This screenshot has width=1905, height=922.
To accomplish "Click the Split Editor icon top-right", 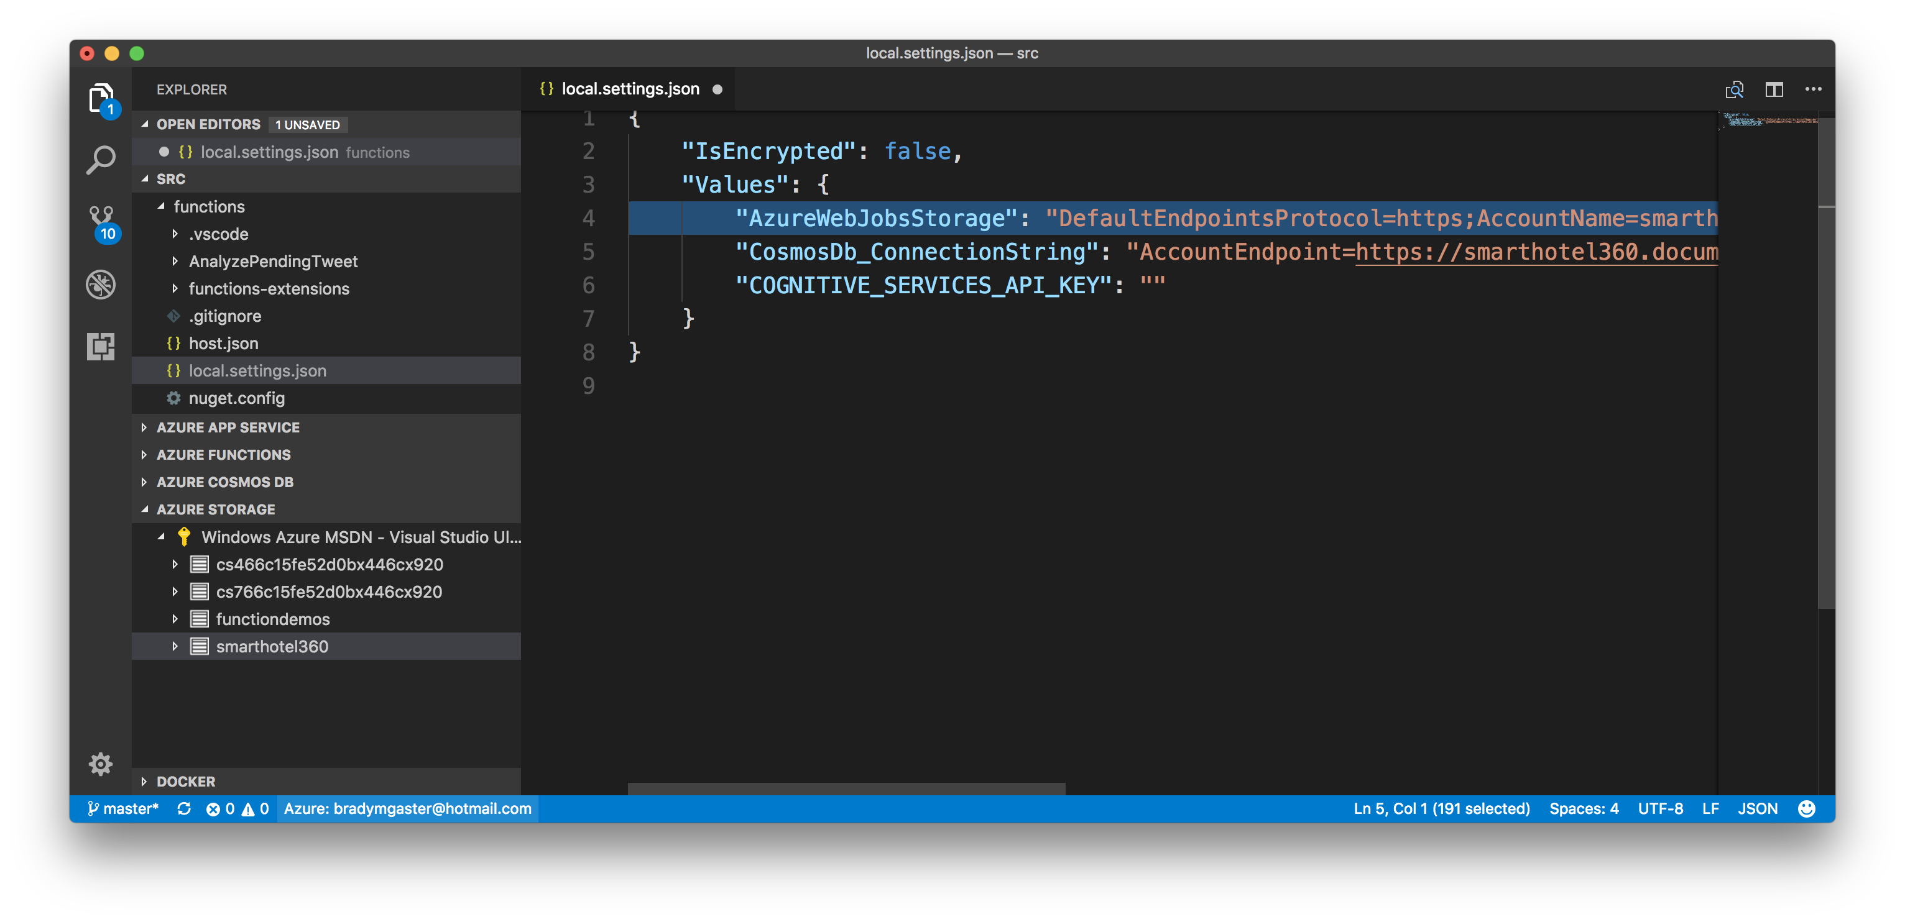I will click(x=1776, y=89).
